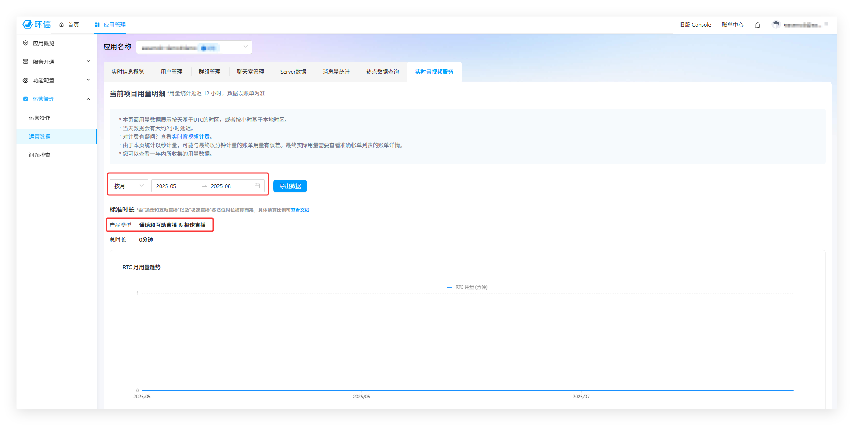Screen dimensions: 853x425
Task: Click the 导出数据 button
Action: click(290, 186)
